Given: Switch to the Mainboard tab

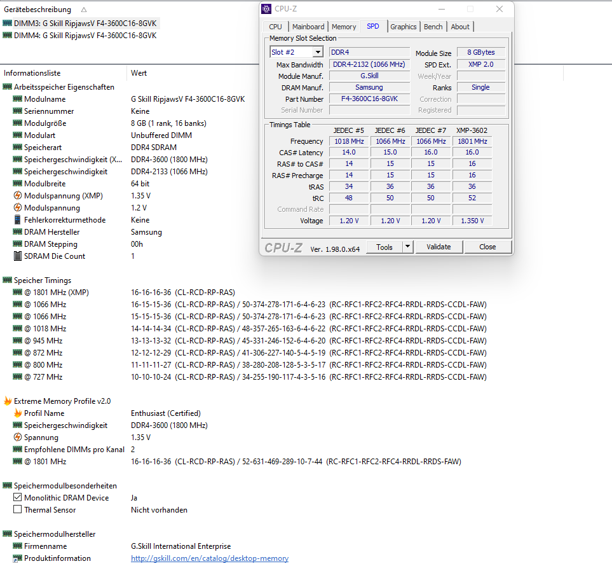Looking at the screenshot, I should pos(308,27).
